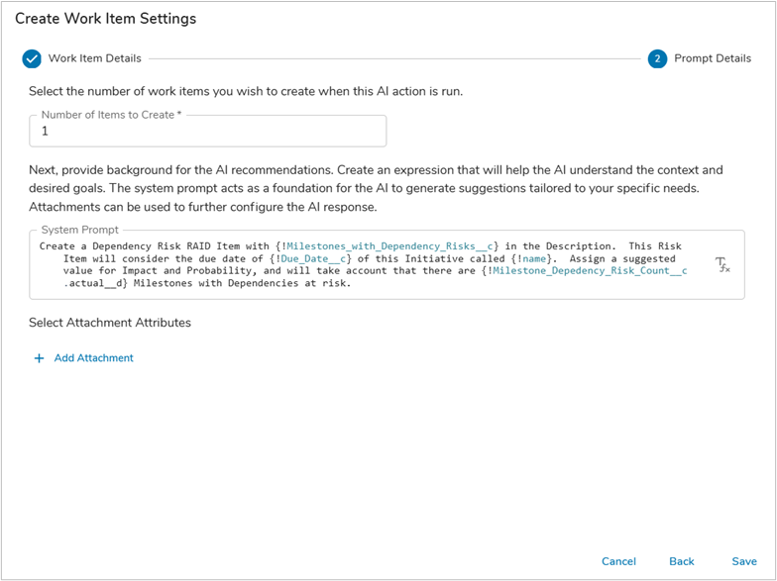Open the expression builder icon in System Prompt
This screenshot has width=777, height=581.
(722, 265)
